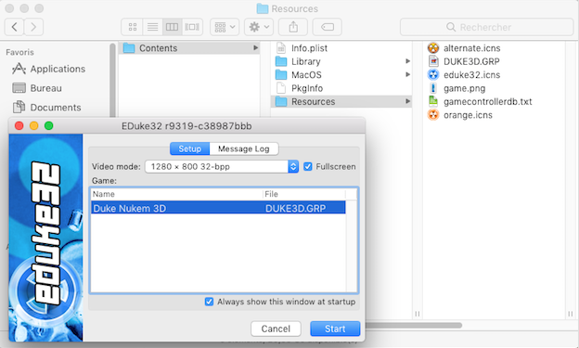Viewport: 579px width, 348px height.
Task: Select DUKE3D.GRP file in Finder
Action: tap(463, 61)
